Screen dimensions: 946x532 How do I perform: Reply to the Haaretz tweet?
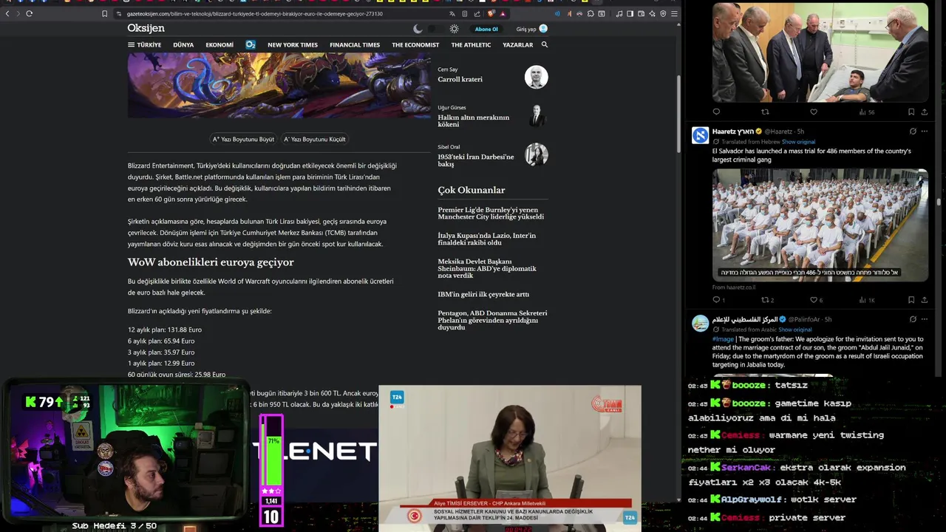pos(716,300)
